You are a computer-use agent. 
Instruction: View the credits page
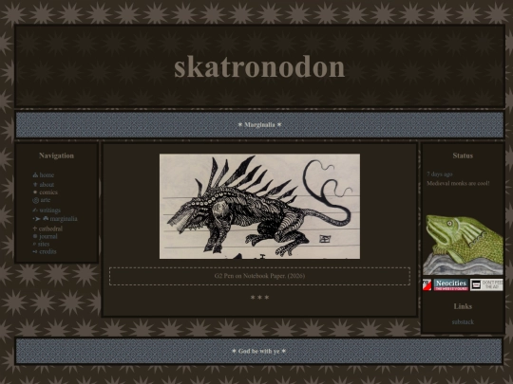tap(47, 252)
